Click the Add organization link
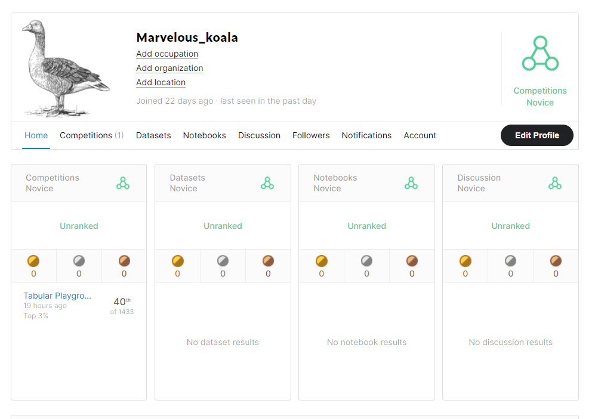The image size is (595, 419). click(169, 68)
